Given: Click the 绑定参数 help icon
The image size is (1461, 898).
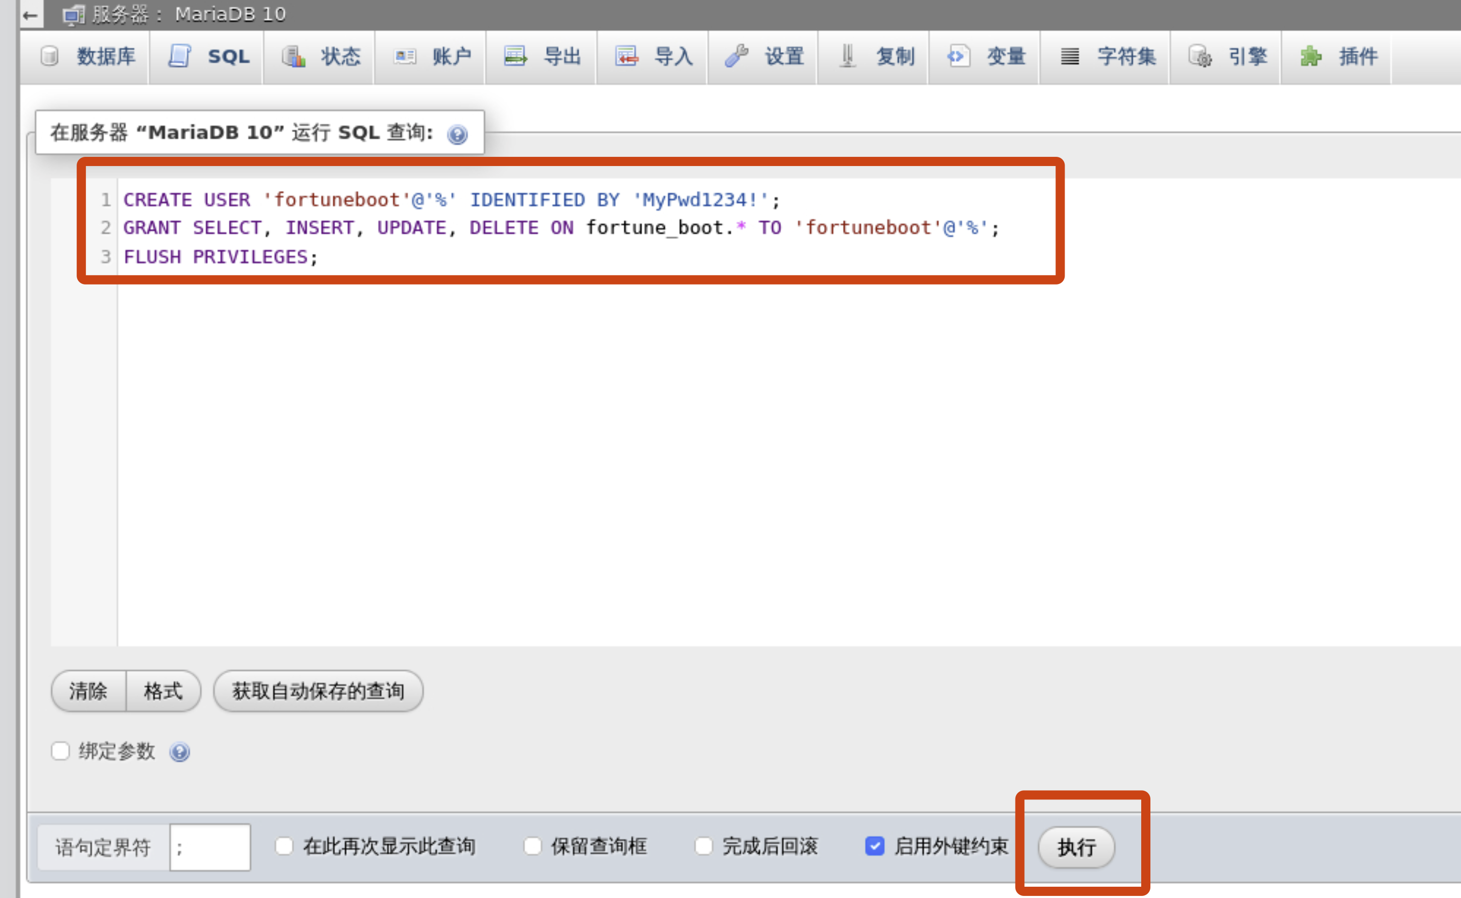Looking at the screenshot, I should (x=179, y=752).
